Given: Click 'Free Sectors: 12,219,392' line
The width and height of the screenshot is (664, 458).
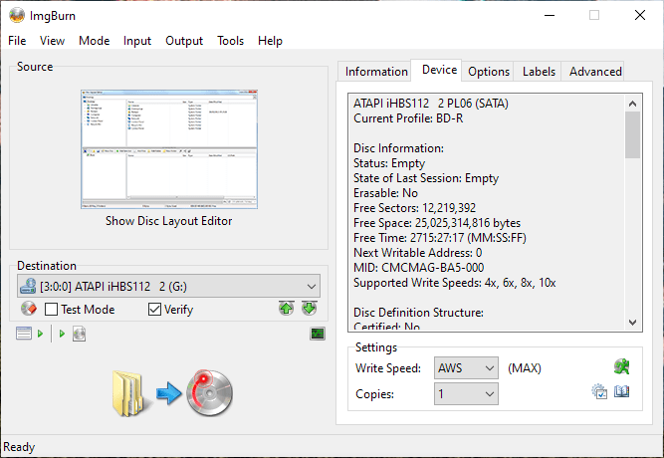Looking at the screenshot, I should tap(414, 208).
